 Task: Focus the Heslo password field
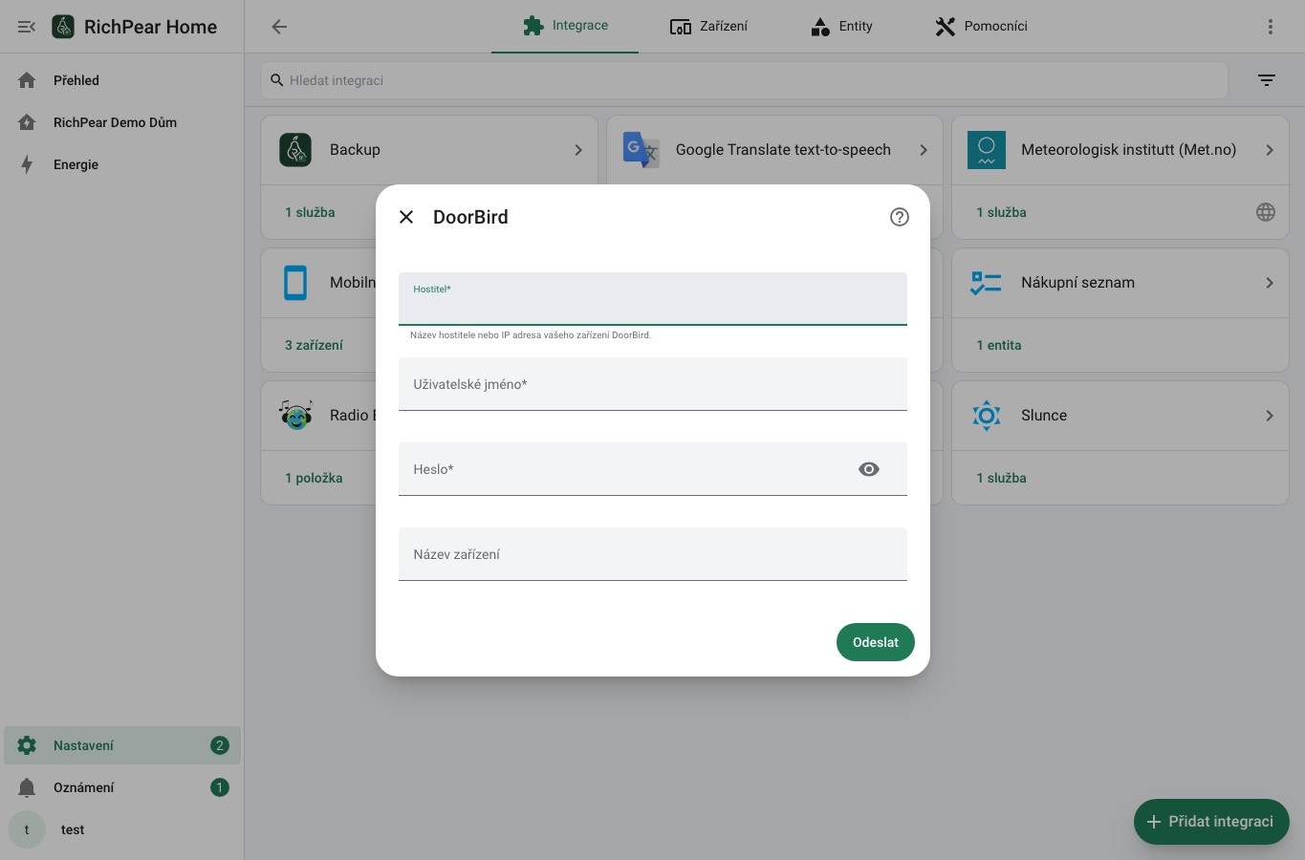click(x=653, y=469)
